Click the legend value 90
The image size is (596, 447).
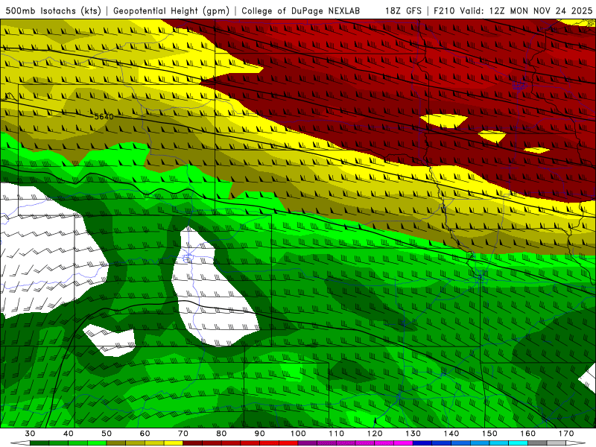(x=260, y=434)
